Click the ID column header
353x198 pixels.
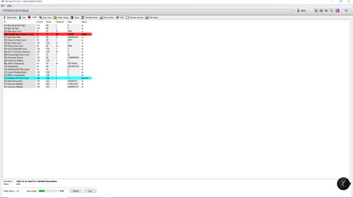coord(19,22)
